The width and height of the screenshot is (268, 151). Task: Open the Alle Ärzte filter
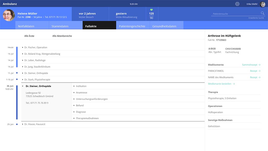click(29, 36)
